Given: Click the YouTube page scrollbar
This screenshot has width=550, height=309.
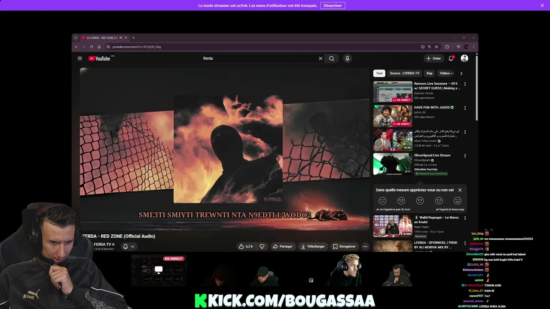Looking at the screenshot, I should pos(477,87).
